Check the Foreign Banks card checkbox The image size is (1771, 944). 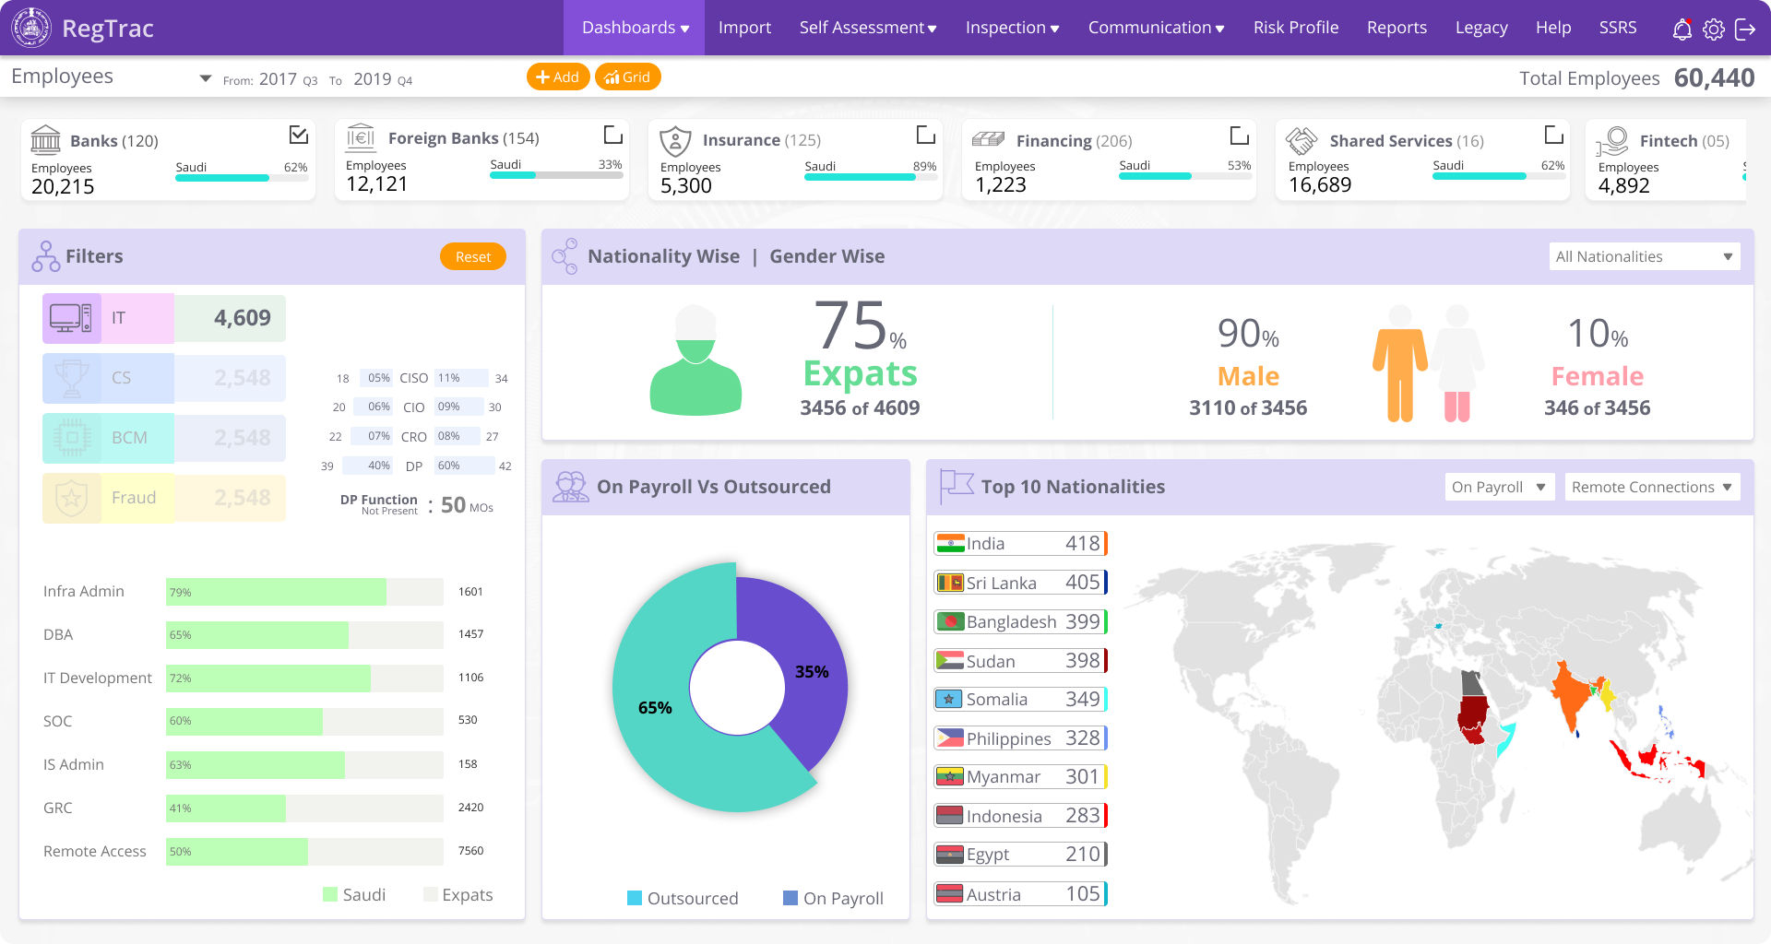612,136
